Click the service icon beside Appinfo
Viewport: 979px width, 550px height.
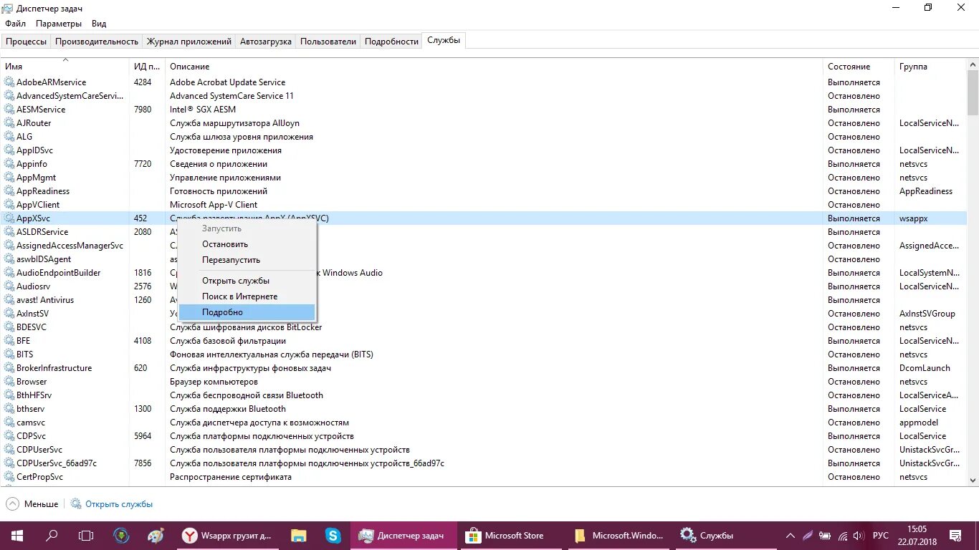9,164
